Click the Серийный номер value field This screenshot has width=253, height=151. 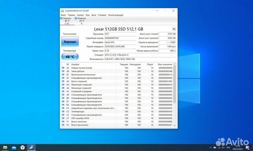click(x=120, y=38)
